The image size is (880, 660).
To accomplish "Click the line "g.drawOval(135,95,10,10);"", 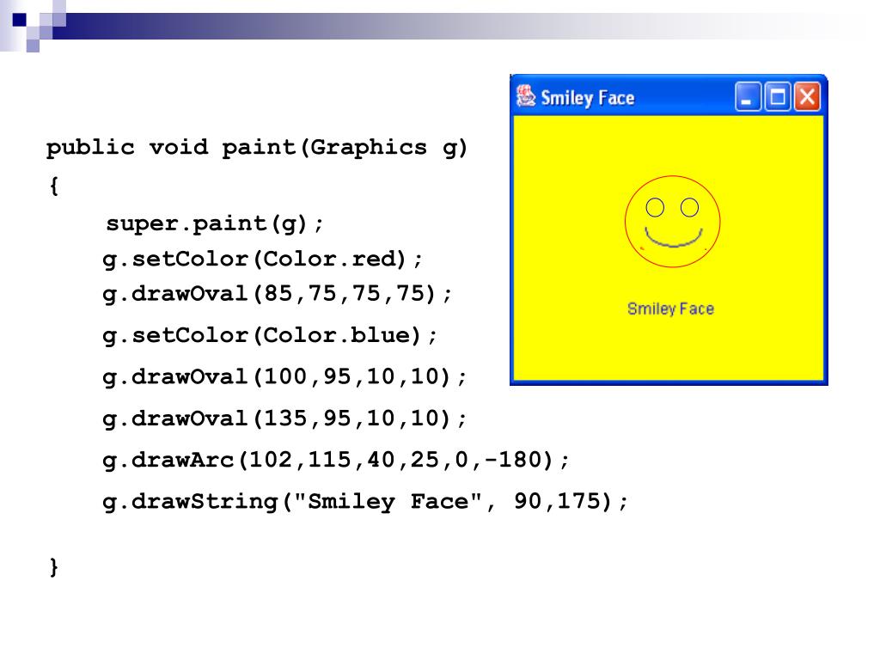I will click(x=284, y=419).
